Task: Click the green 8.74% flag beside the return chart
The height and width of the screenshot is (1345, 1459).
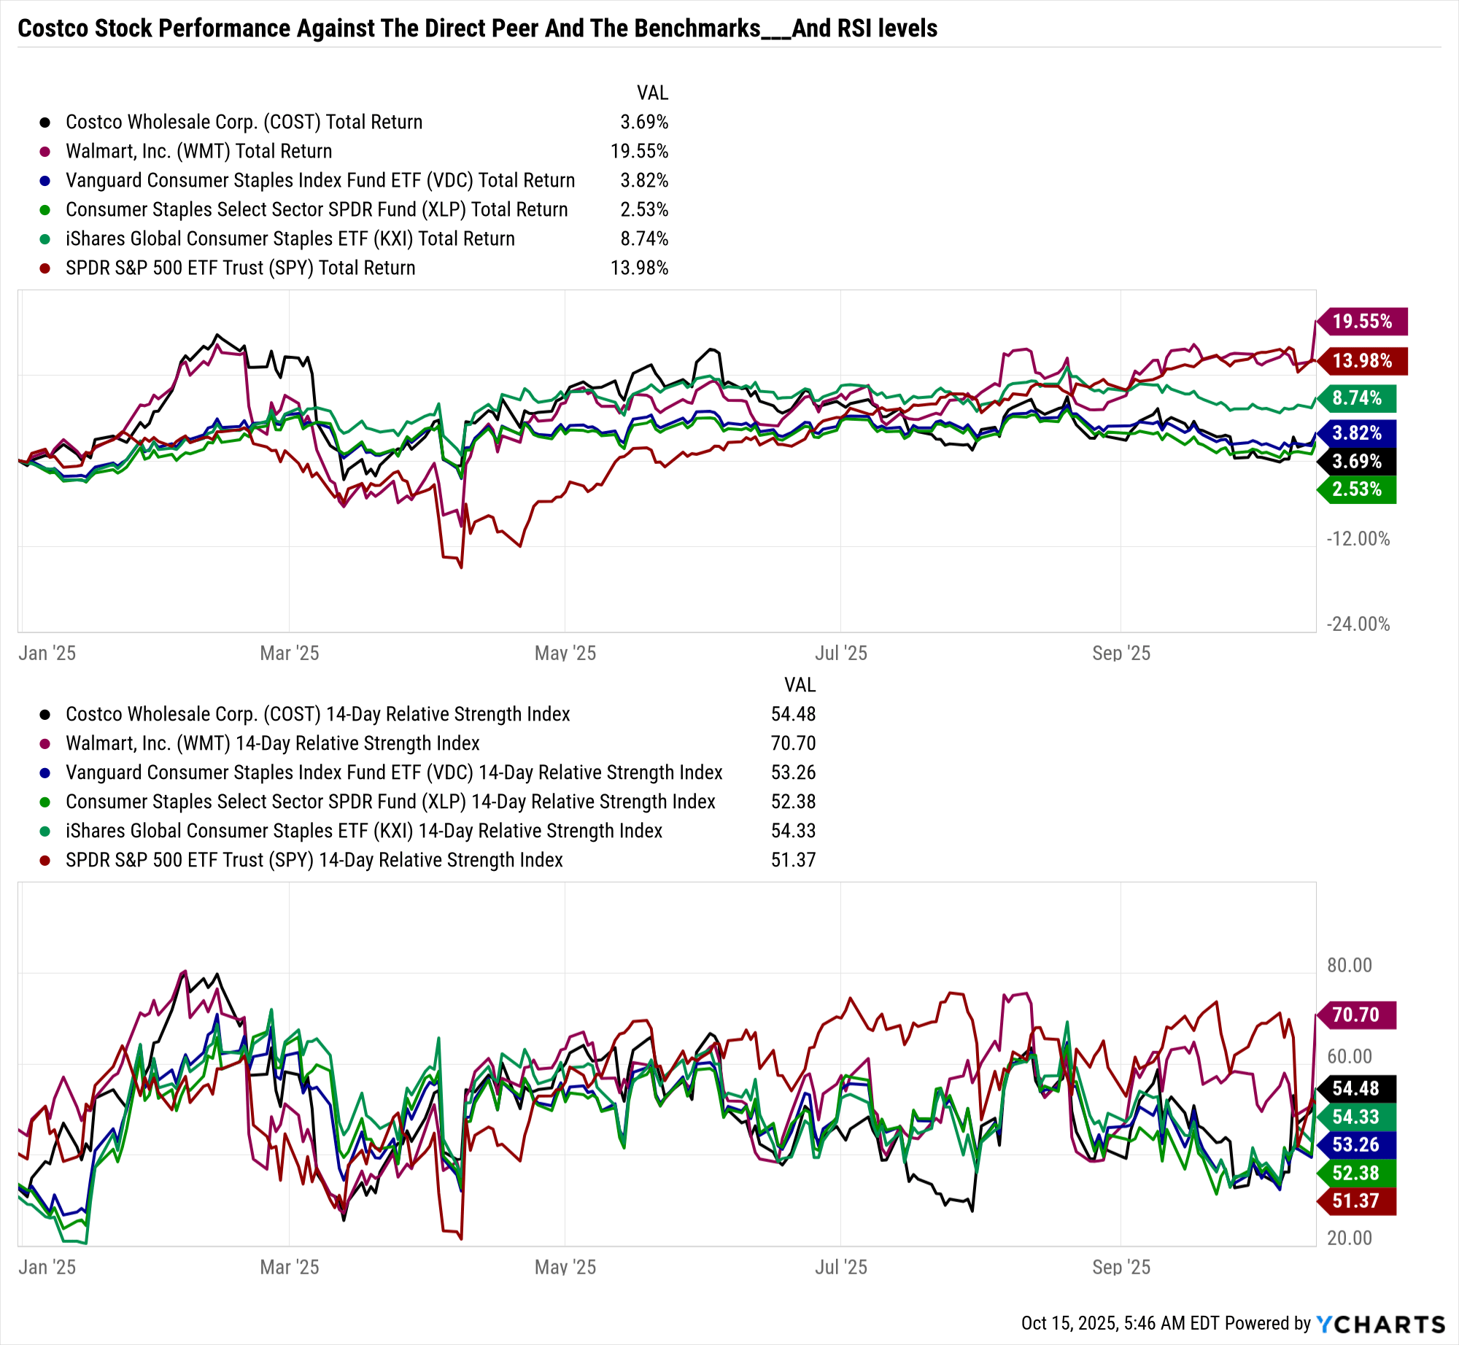Action: 1357,398
